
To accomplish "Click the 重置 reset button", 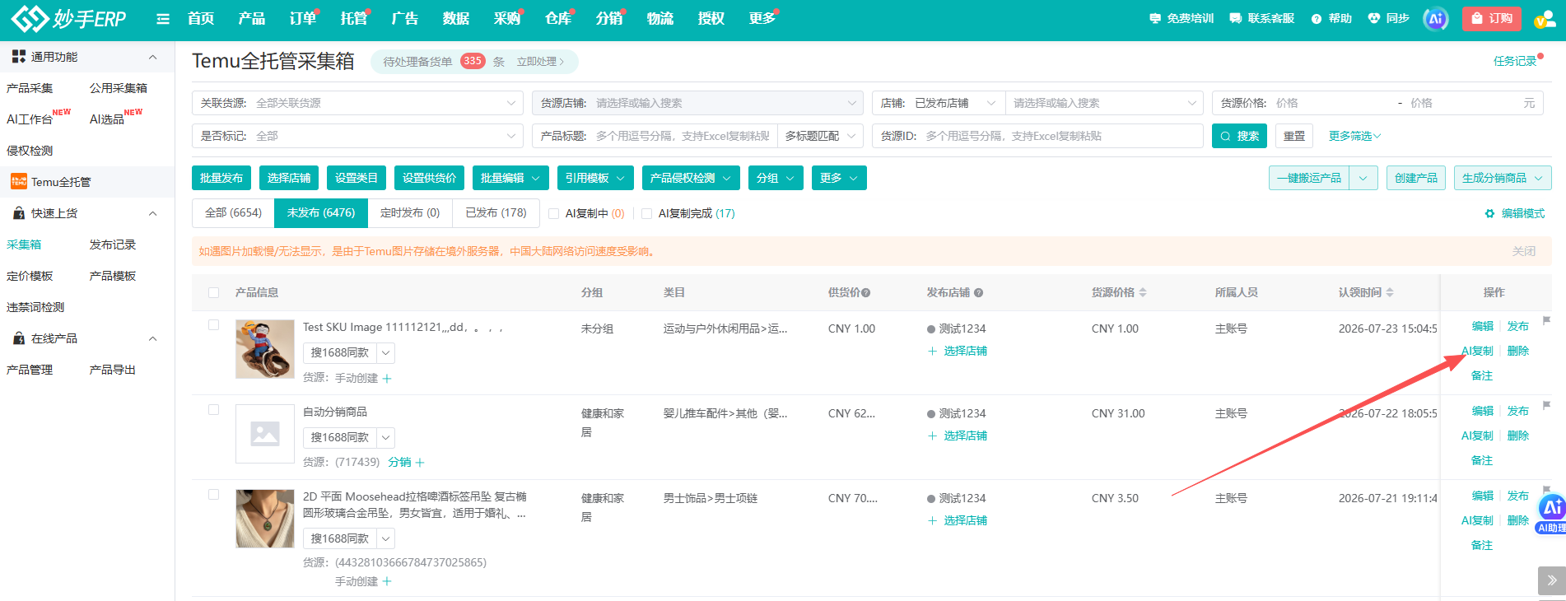I will click(x=1294, y=136).
